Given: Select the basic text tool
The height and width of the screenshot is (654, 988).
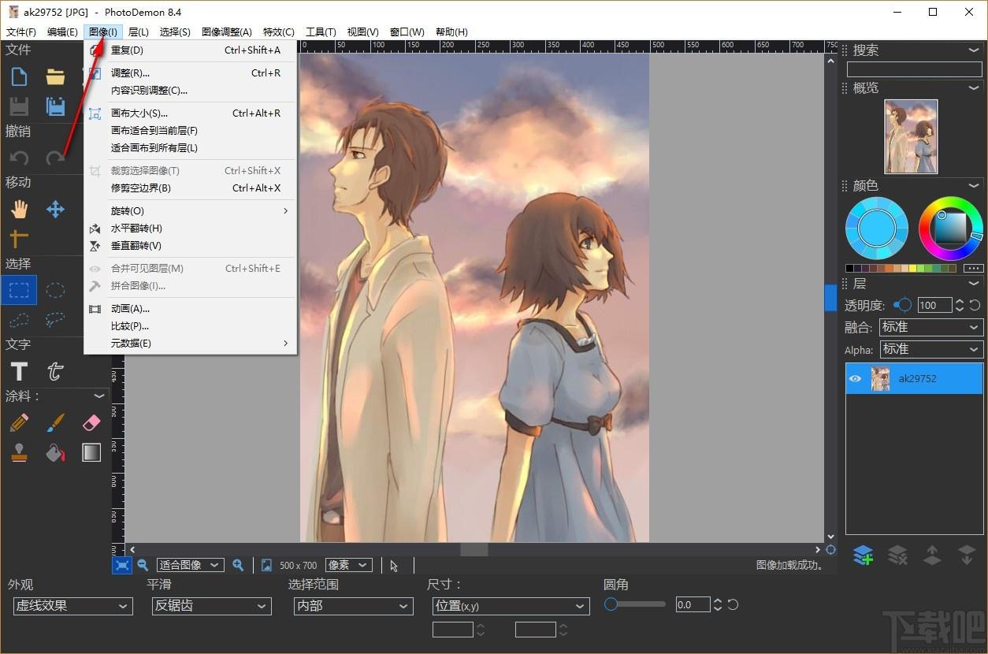Looking at the screenshot, I should [x=19, y=371].
